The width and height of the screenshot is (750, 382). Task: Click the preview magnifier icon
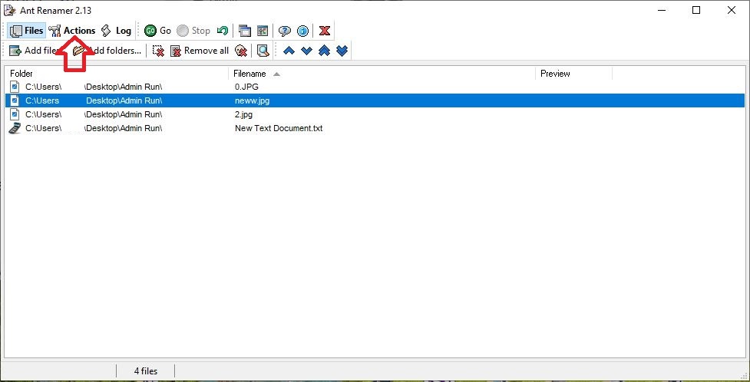263,51
